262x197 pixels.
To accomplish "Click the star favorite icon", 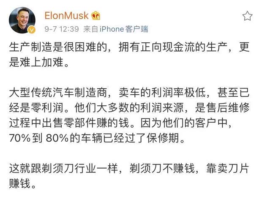I will tap(248, 16).
